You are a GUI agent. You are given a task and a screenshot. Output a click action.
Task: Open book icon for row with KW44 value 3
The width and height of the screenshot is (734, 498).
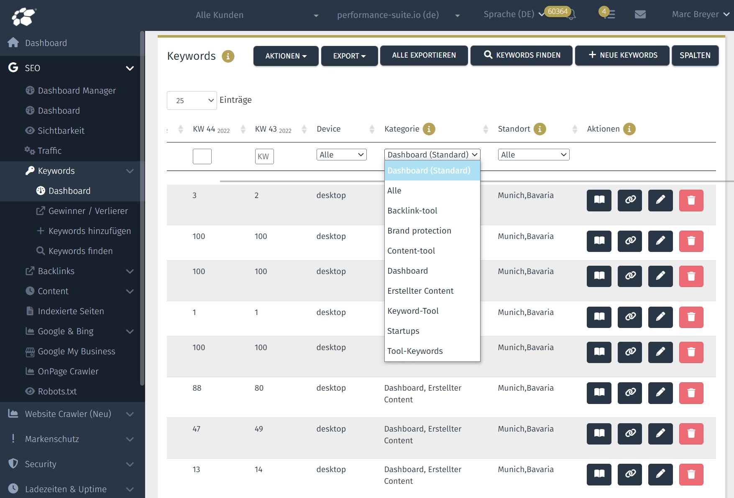point(599,200)
